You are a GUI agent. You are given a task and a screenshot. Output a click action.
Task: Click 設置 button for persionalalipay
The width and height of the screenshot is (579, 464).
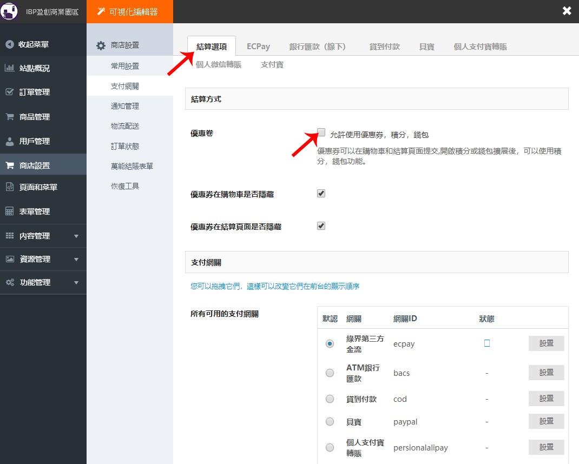click(x=546, y=447)
